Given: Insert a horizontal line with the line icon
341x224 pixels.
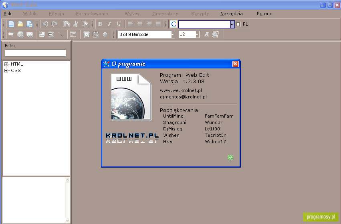Looking at the screenshot, I should click(x=61, y=34).
